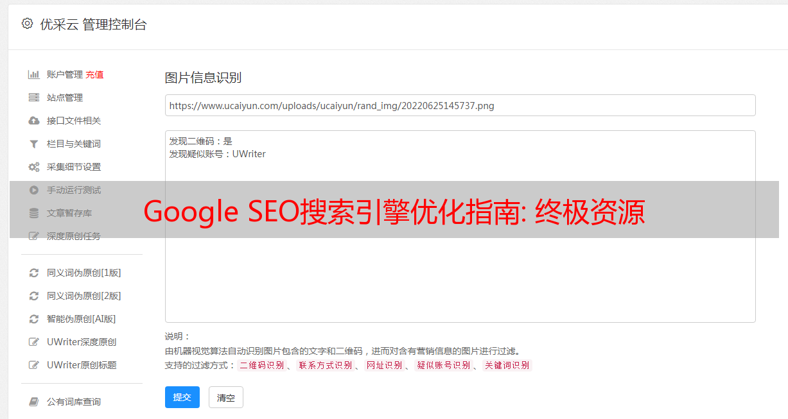Click the 清空 clear button

[x=226, y=397]
